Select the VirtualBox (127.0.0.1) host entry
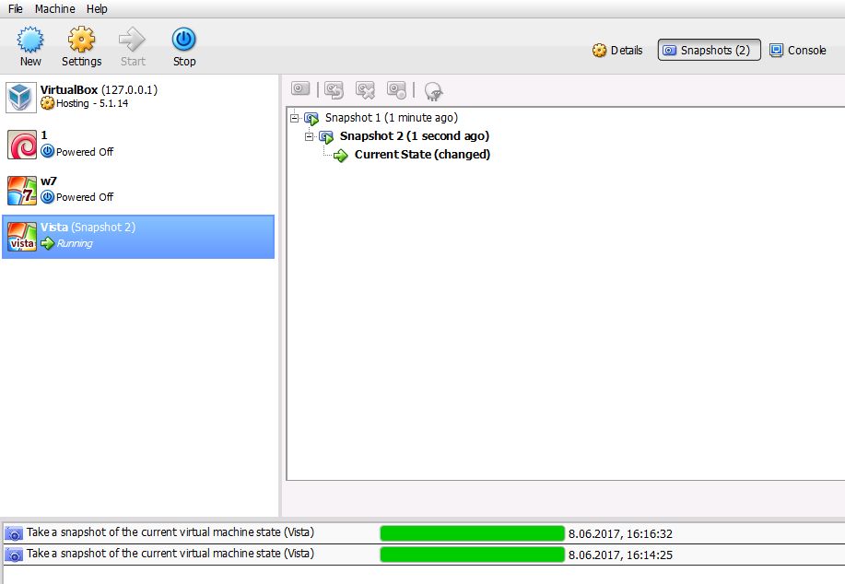This screenshot has width=845, height=584. pyautogui.click(x=138, y=98)
